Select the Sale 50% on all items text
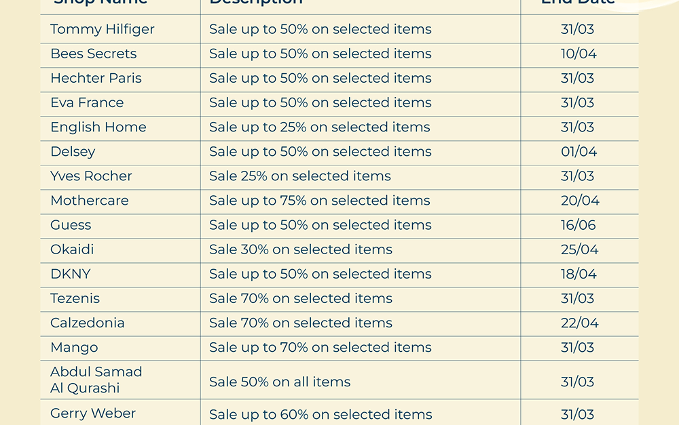Image resolution: width=679 pixels, height=425 pixels. (280, 382)
